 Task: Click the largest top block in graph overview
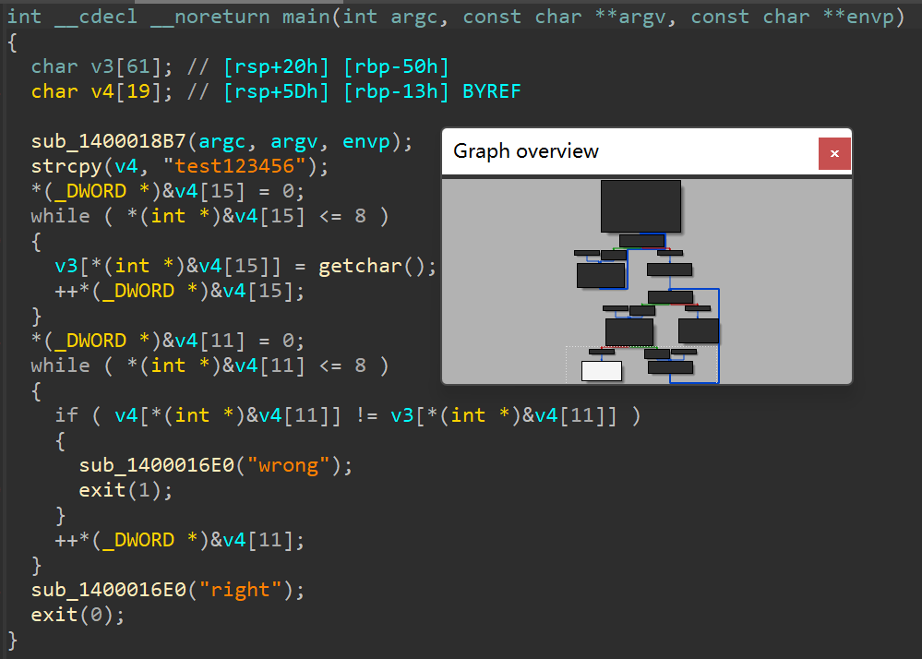tap(641, 206)
